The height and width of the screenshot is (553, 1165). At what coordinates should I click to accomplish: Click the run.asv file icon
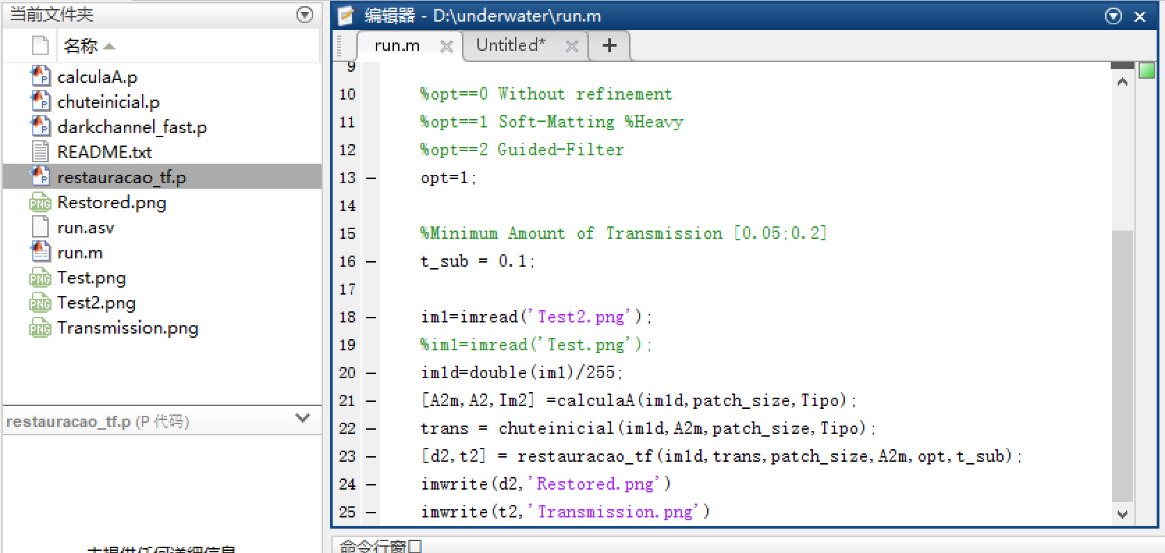click(x=40, y=227)
